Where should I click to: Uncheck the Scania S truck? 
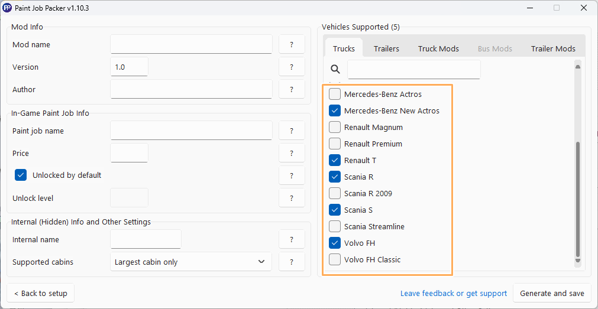coord(335,210)
